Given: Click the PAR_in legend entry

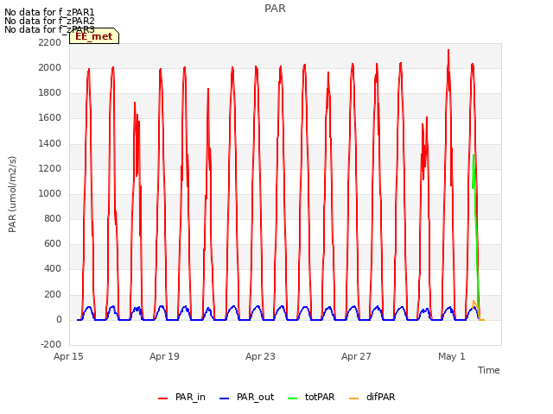Looking at the screenshot, I should [x=181, y=397].
